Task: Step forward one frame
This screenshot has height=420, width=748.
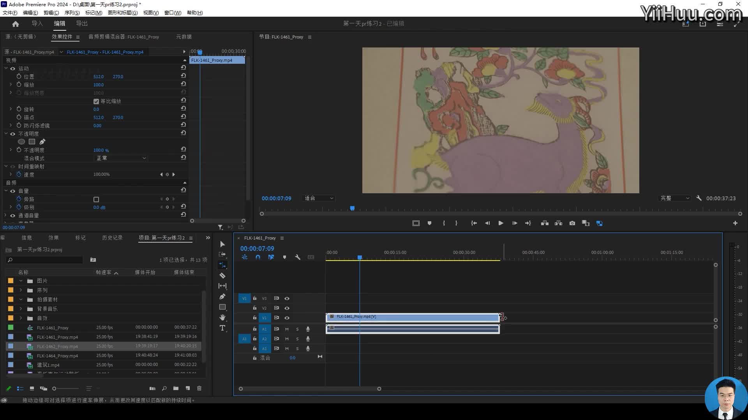Action: tap(515, 223)
